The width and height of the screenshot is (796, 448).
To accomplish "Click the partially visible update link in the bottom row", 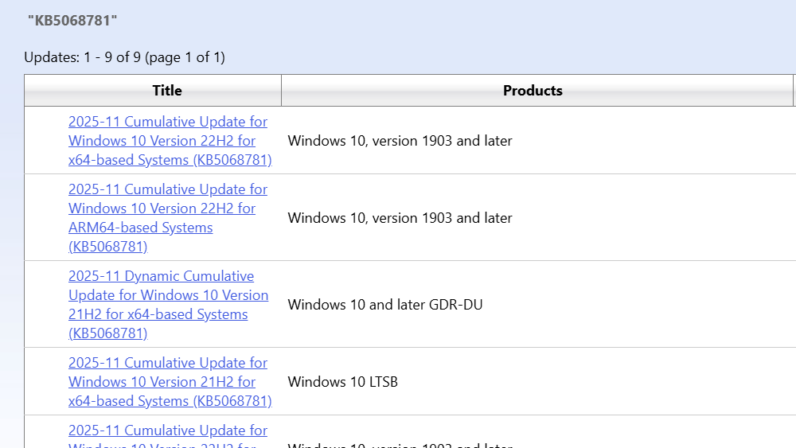I will (x=168, y=431).
